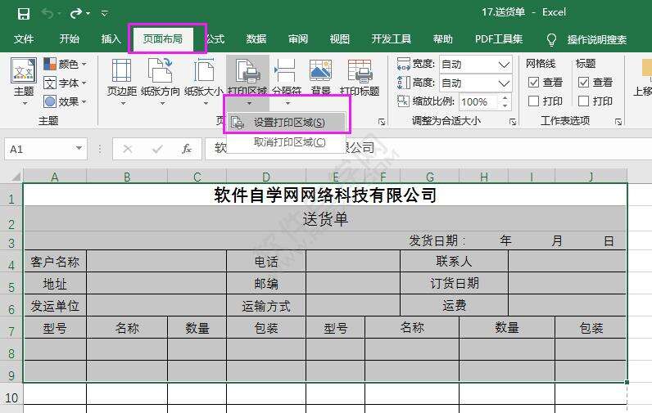
Task: Select the 页面布局 ribbon tab
Action: [162, 39]
